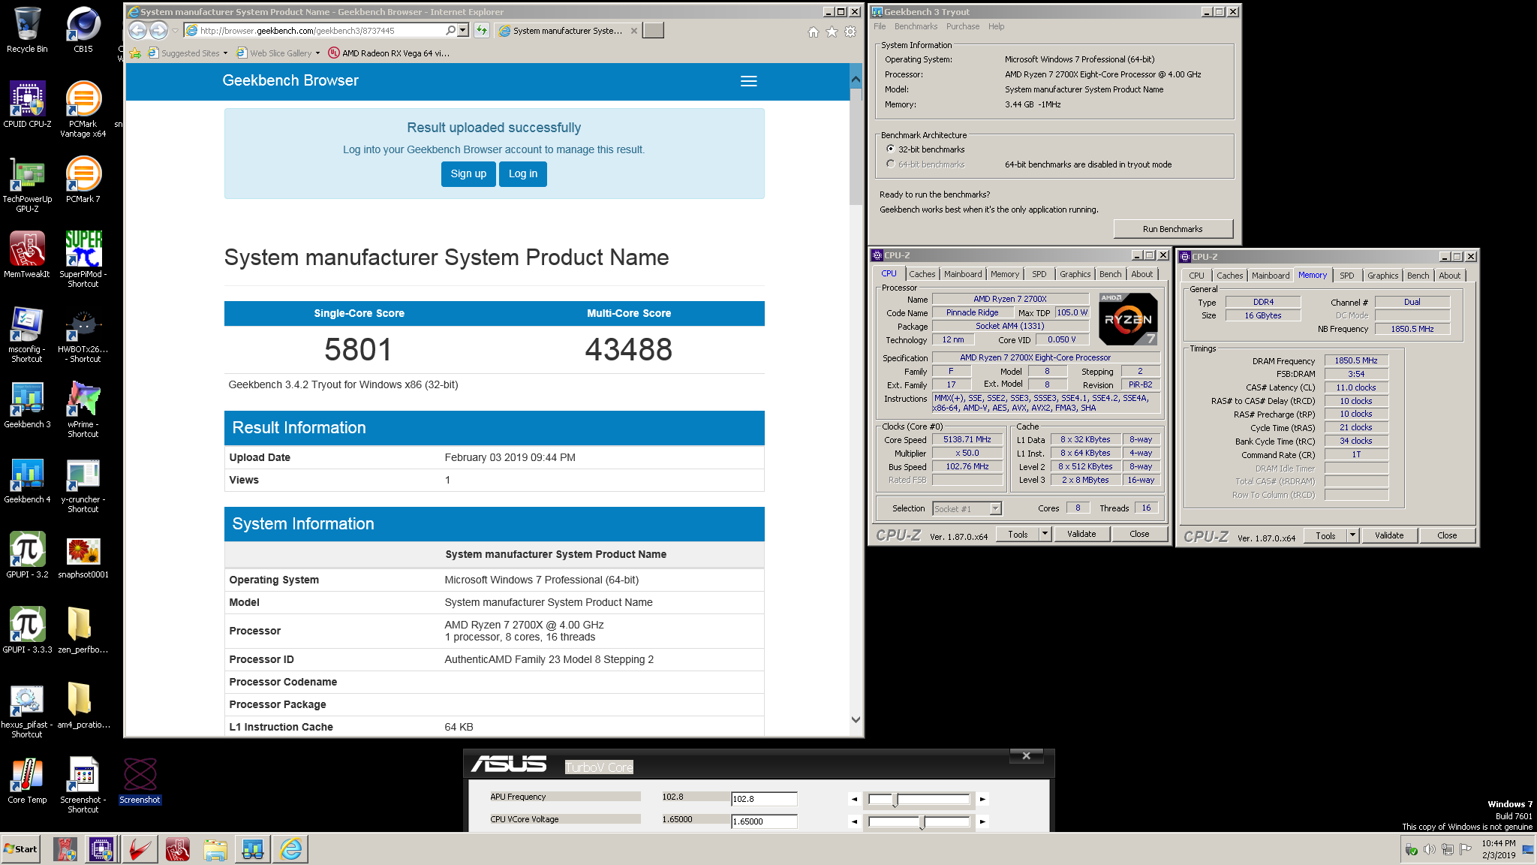1537x865 pixels.
Task: Open the am4_pcratio... folder on the desktop
Action: pyautogui.click(x=83, y=706)
